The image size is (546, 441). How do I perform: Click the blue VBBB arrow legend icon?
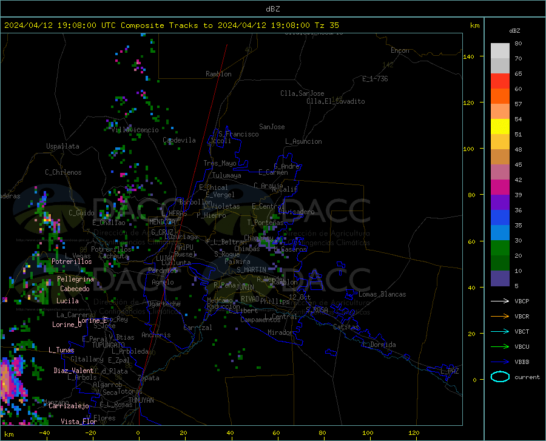click(500, 362)
